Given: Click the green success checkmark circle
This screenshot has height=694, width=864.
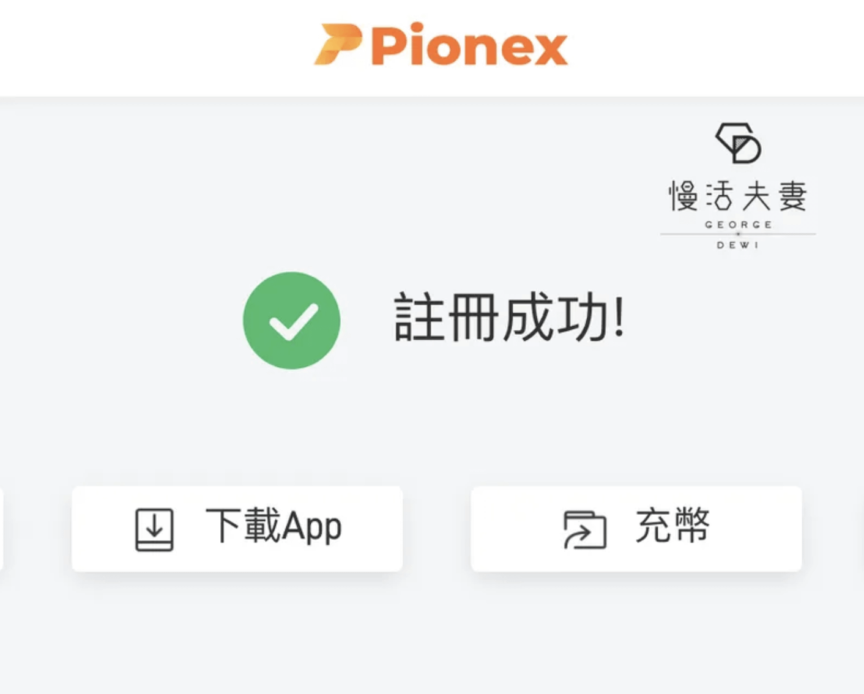Looking at the screenshot, I should coord(291,320).
